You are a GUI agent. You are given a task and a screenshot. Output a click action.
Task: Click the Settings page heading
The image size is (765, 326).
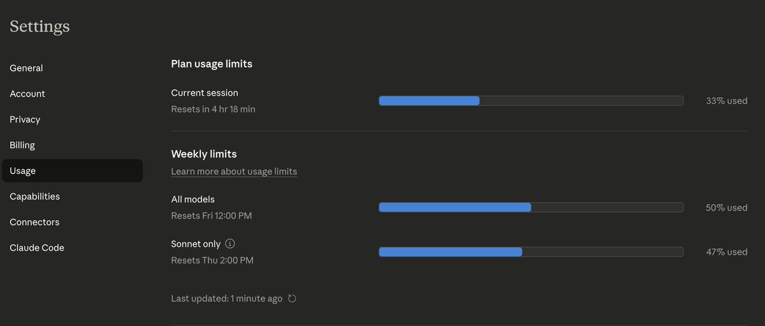40,26
